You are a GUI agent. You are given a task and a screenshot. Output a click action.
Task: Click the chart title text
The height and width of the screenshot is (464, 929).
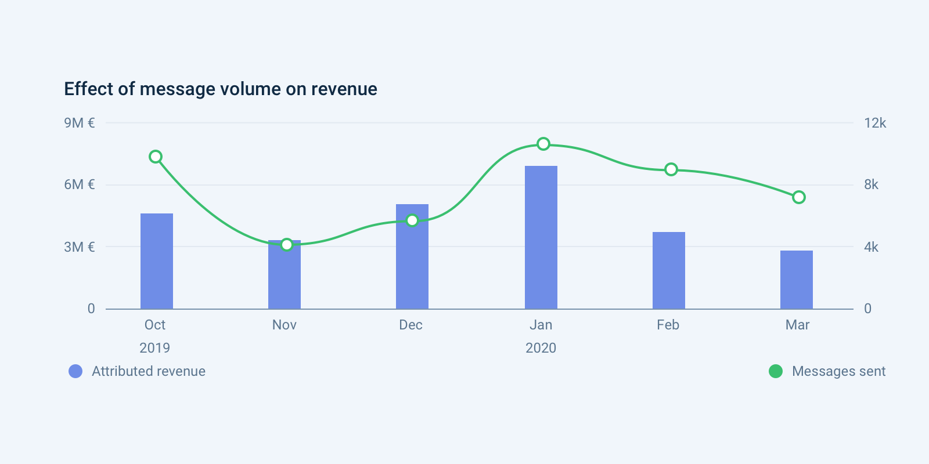click(x=221, y=89)
